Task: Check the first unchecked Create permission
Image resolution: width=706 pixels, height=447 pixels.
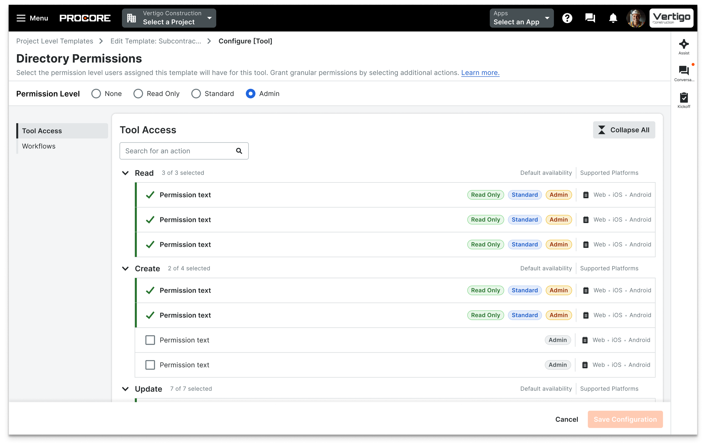Action: click(x=150, y=340)
